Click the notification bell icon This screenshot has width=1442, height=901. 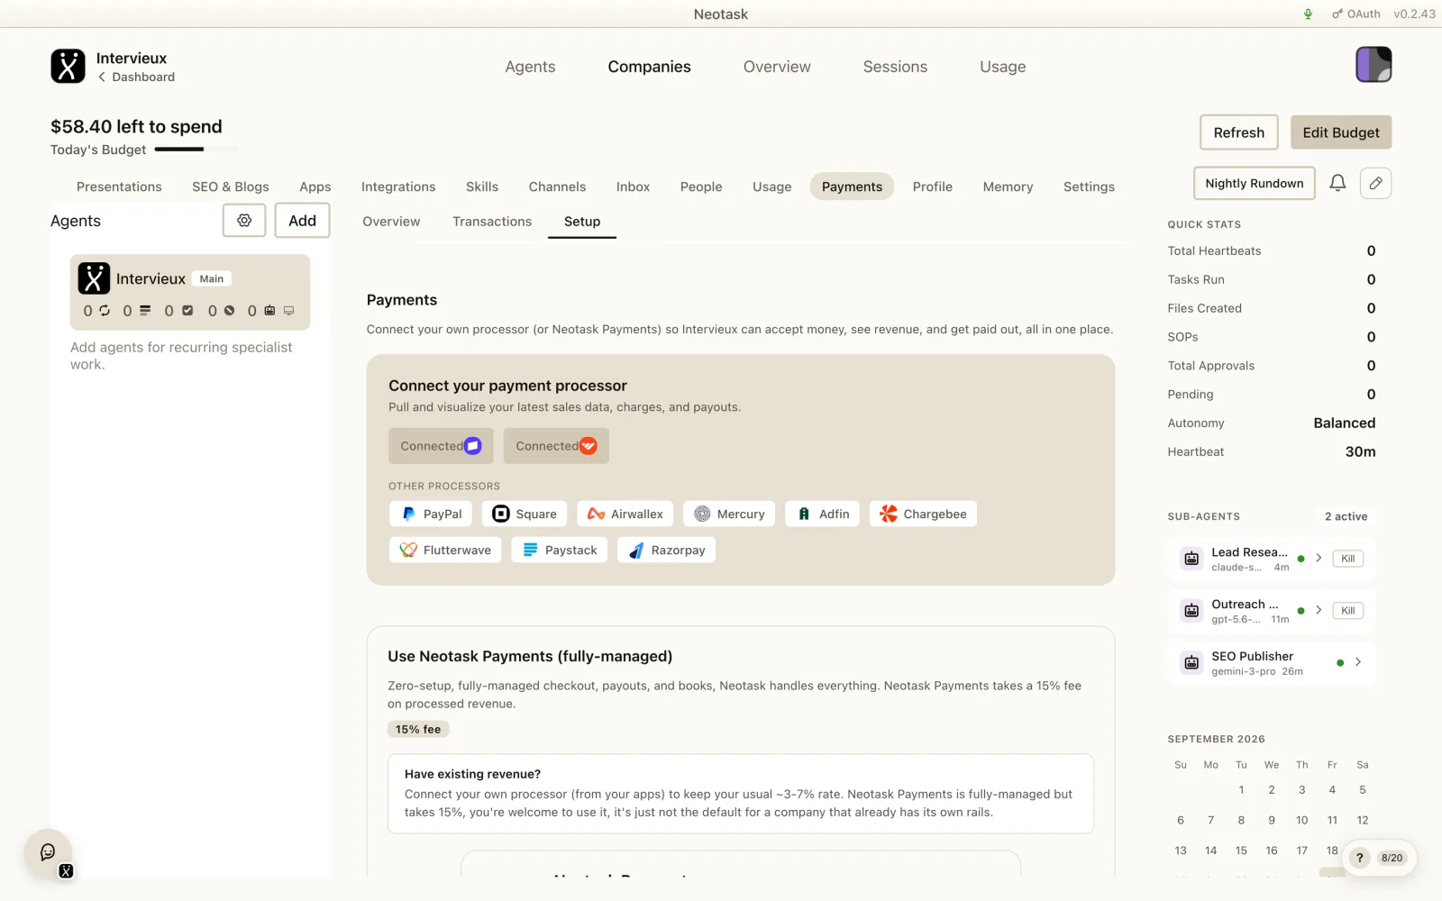point(1337,183)
